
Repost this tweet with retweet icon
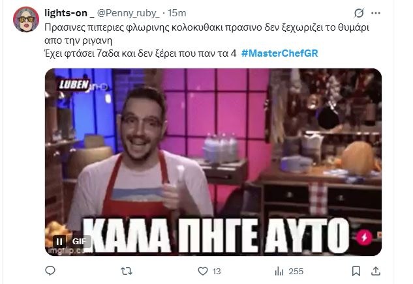(127, 271)
